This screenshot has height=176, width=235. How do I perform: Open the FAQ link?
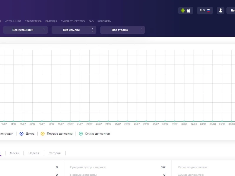tap(91, 21)
